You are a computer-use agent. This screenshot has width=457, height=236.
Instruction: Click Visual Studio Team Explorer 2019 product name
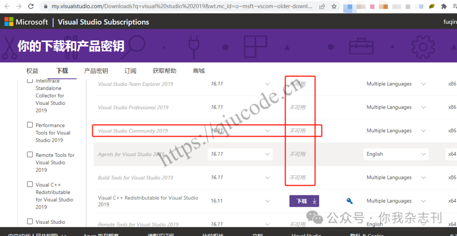tap(135, 84)
